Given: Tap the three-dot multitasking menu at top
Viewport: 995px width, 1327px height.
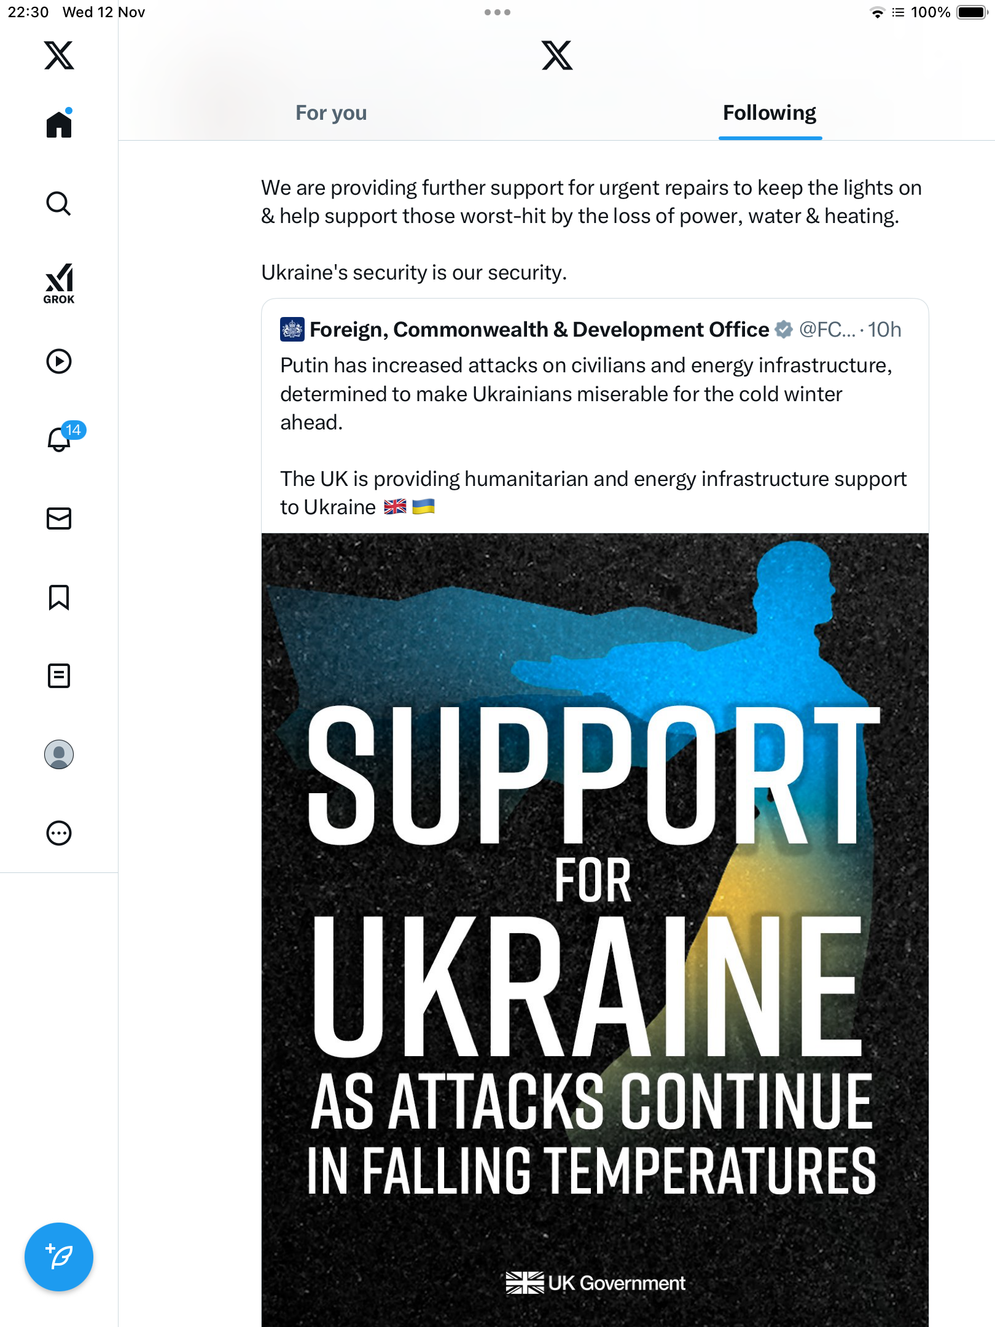Looking at the screenshot, I should [497, 12].
